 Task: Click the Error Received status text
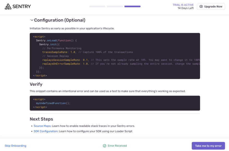point(117,146)
